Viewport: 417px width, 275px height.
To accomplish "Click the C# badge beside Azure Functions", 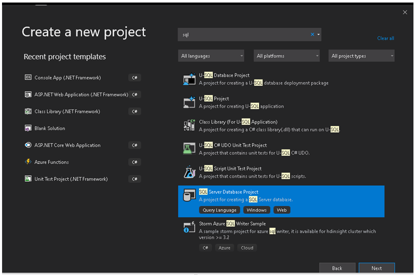I will [135, 162].
